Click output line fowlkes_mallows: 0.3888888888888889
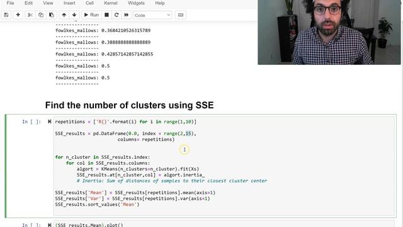 click(103, 42)
